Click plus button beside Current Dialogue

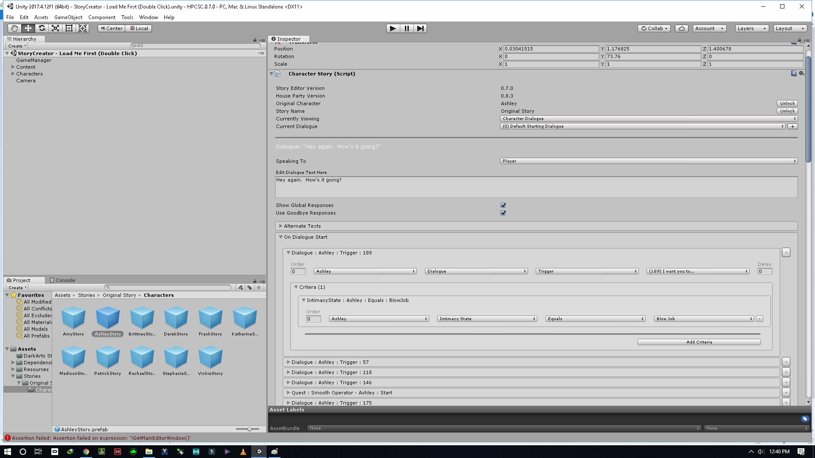[x=792, y=126]
